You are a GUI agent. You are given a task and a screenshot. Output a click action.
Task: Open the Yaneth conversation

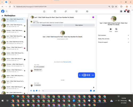tap(13, 88)
